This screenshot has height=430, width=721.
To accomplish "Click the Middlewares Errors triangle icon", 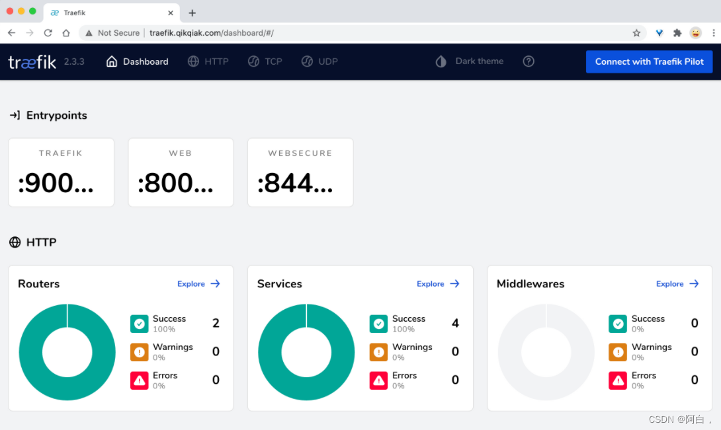I will (x=618, y=380).
